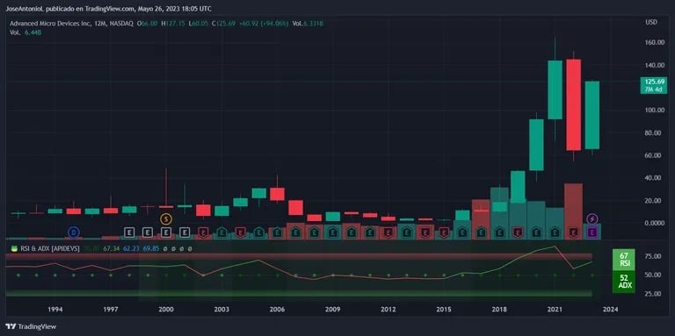Click the 140.00 price axis label
Screen dimensions: 675x336
click(654, 65)
